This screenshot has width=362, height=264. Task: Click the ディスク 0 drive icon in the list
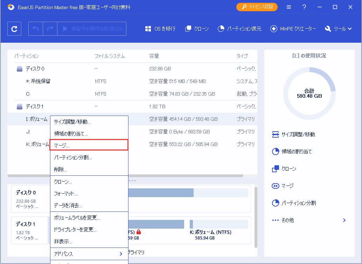pyautogui.click(x=20, y=69)
